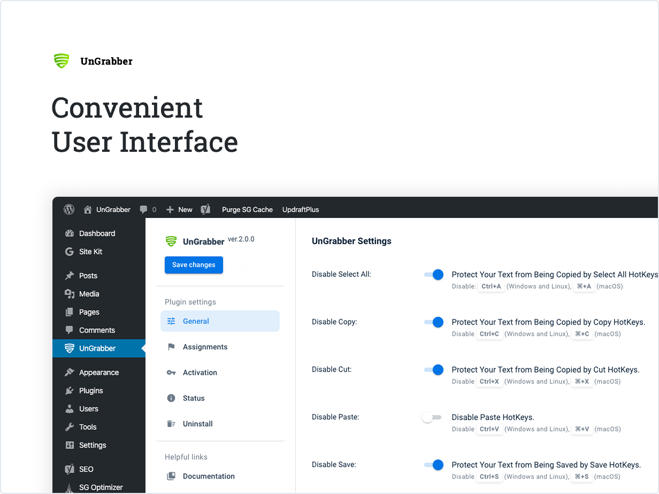Click the + New item in admin bar
The width and height of the screenshot is (659, 494).
[x=179, y=210]
